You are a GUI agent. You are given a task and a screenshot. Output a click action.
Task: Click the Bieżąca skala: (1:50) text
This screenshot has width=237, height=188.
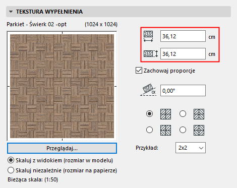tap(33, 179)
